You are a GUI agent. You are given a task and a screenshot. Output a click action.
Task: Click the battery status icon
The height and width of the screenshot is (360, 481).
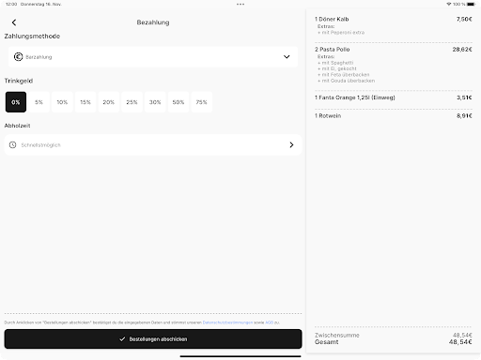click(472, 4)
